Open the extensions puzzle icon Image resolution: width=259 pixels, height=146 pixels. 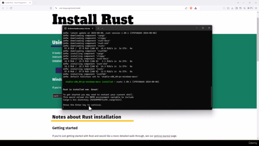(x=228, y=8)
